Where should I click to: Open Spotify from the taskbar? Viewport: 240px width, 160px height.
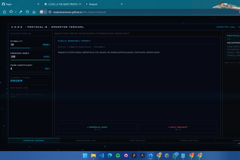click(118, 156)
